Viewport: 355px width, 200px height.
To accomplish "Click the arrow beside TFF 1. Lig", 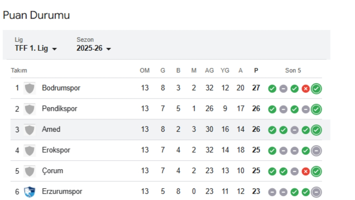I will [55, 49].
